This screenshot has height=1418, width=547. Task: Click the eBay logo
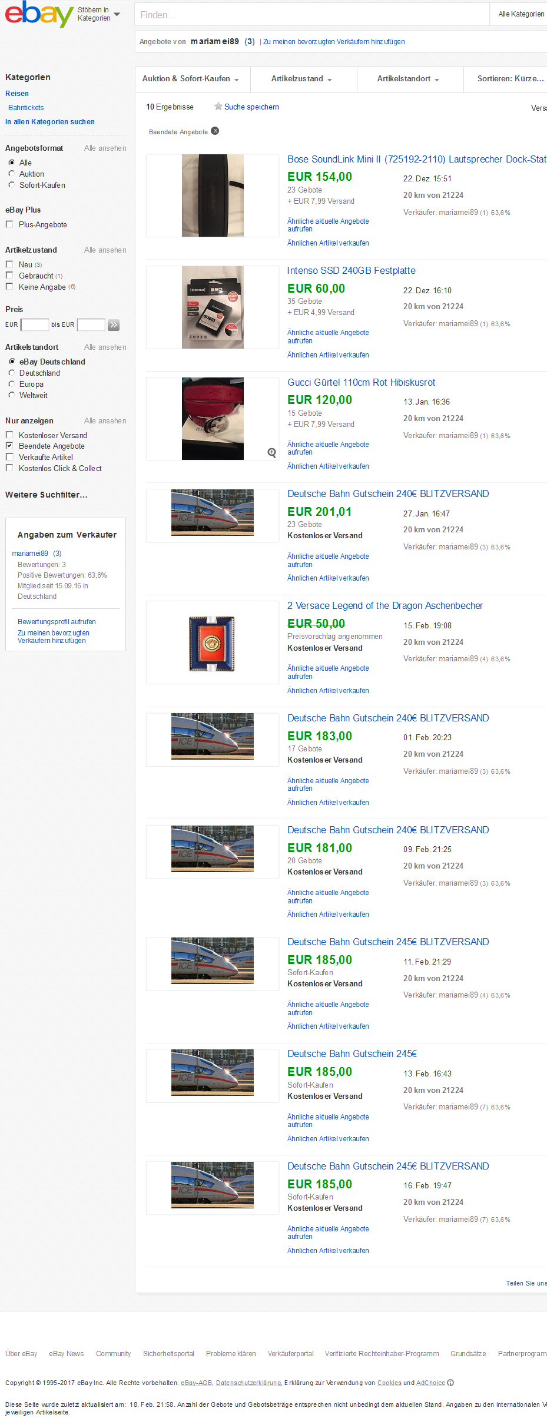[x=39, y=14]
